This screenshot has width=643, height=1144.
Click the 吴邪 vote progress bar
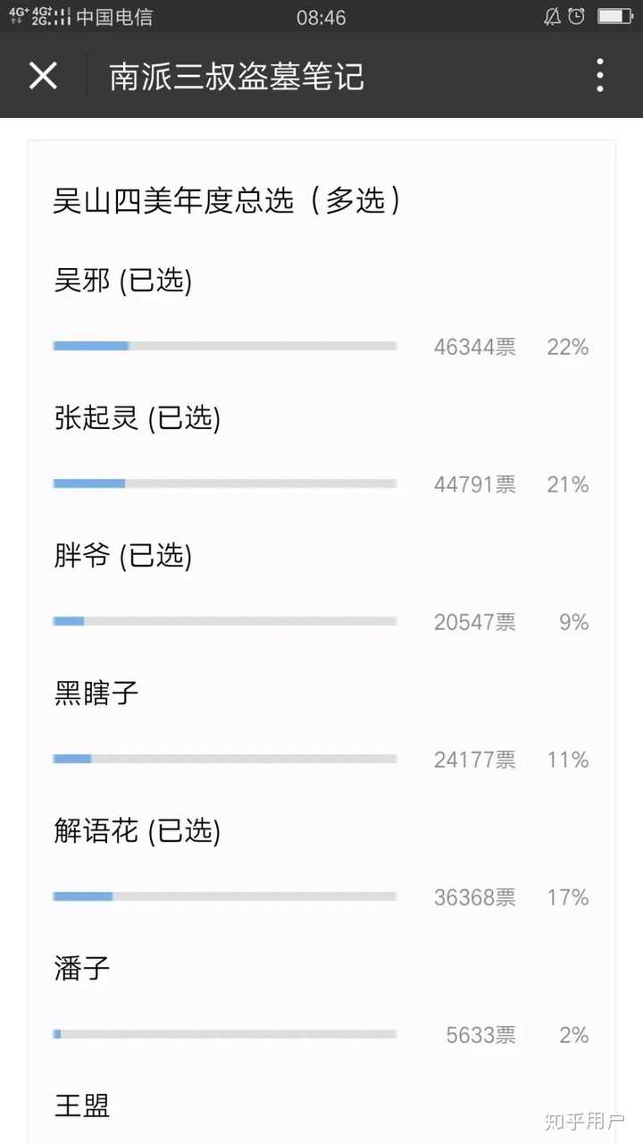pos(225,346)
